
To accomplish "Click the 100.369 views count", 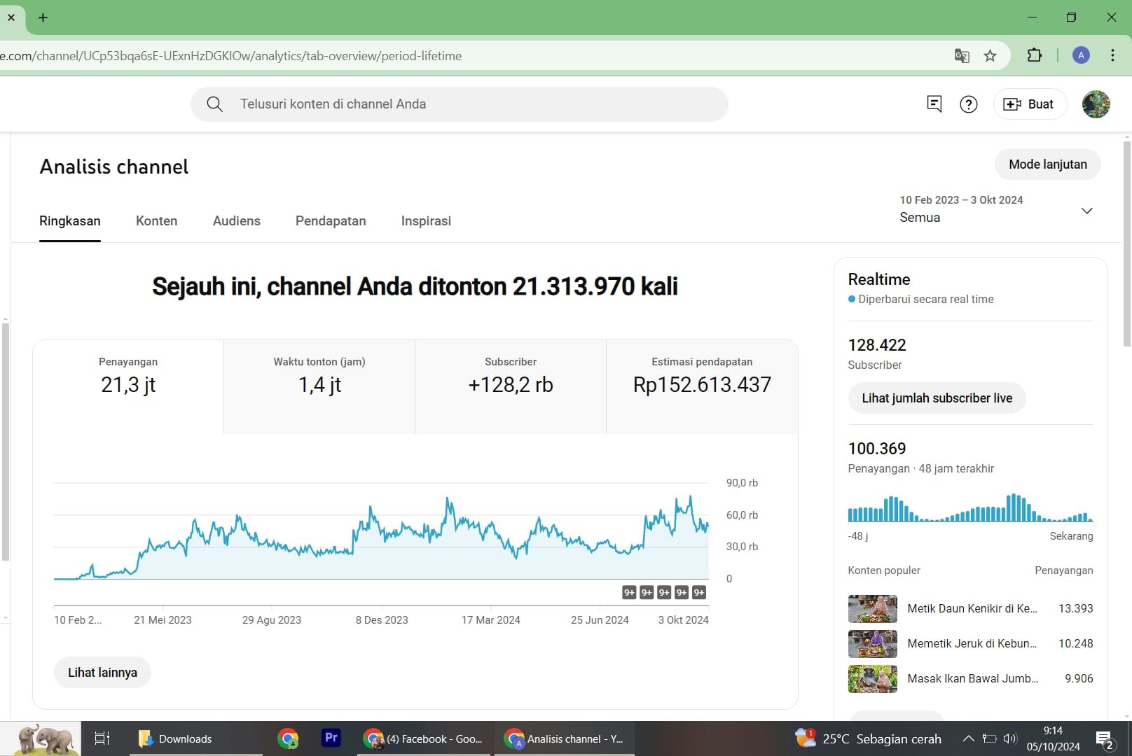I will click(877, 449).
